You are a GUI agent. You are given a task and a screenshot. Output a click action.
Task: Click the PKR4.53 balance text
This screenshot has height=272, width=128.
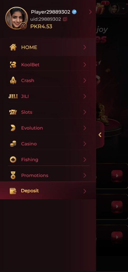pos(41,27)
